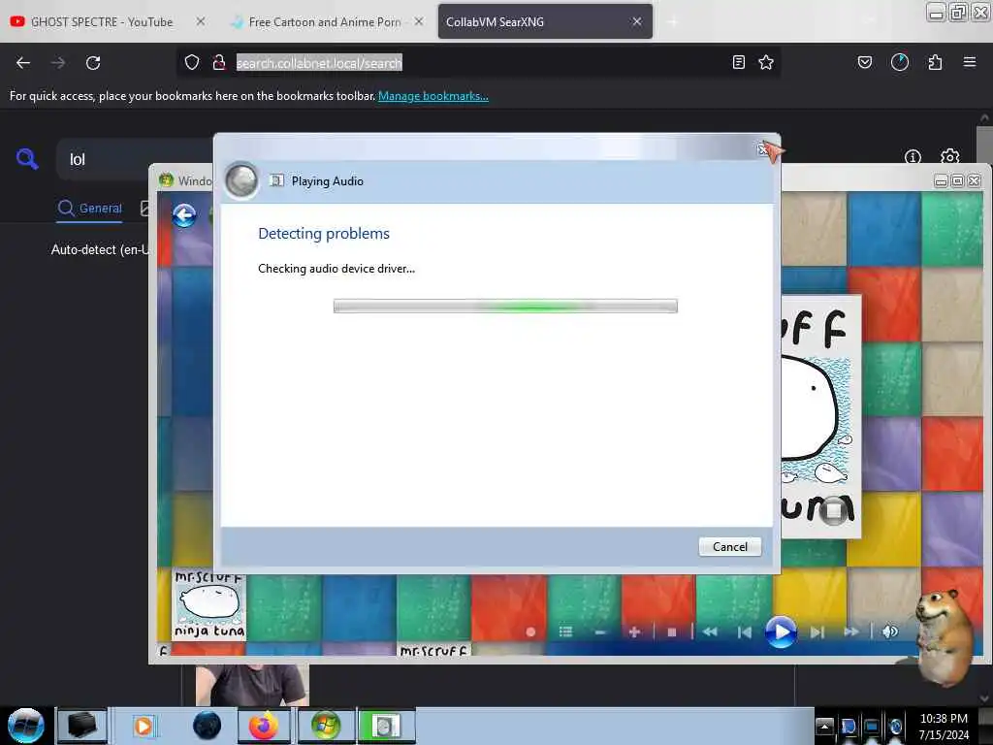The image size is (993, 745).
Task: Click the stop overlay on large album art
Action: (x=833, y=509)
